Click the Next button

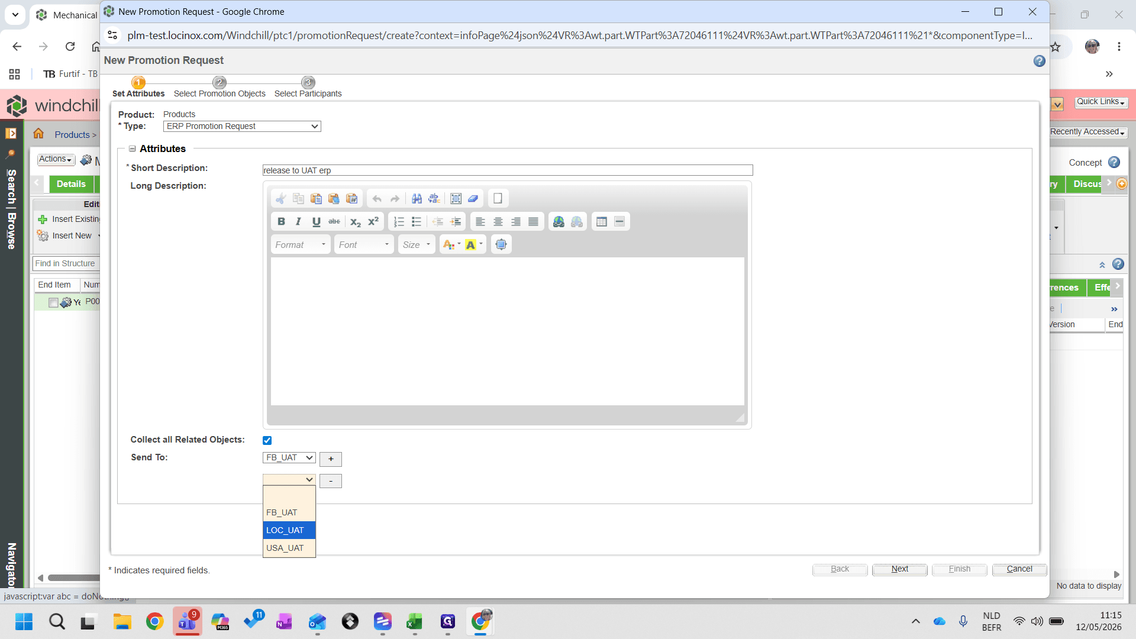[x=899, y=569]
